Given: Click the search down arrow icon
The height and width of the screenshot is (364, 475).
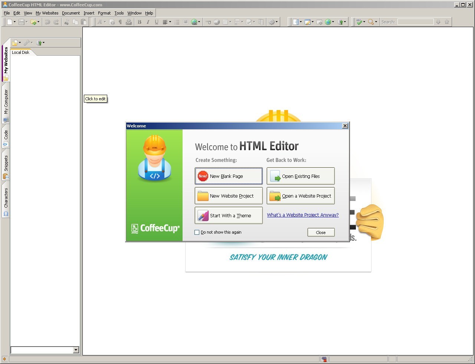Looking at the screenshot, I should pyautogui.click(x=438, y=22).
